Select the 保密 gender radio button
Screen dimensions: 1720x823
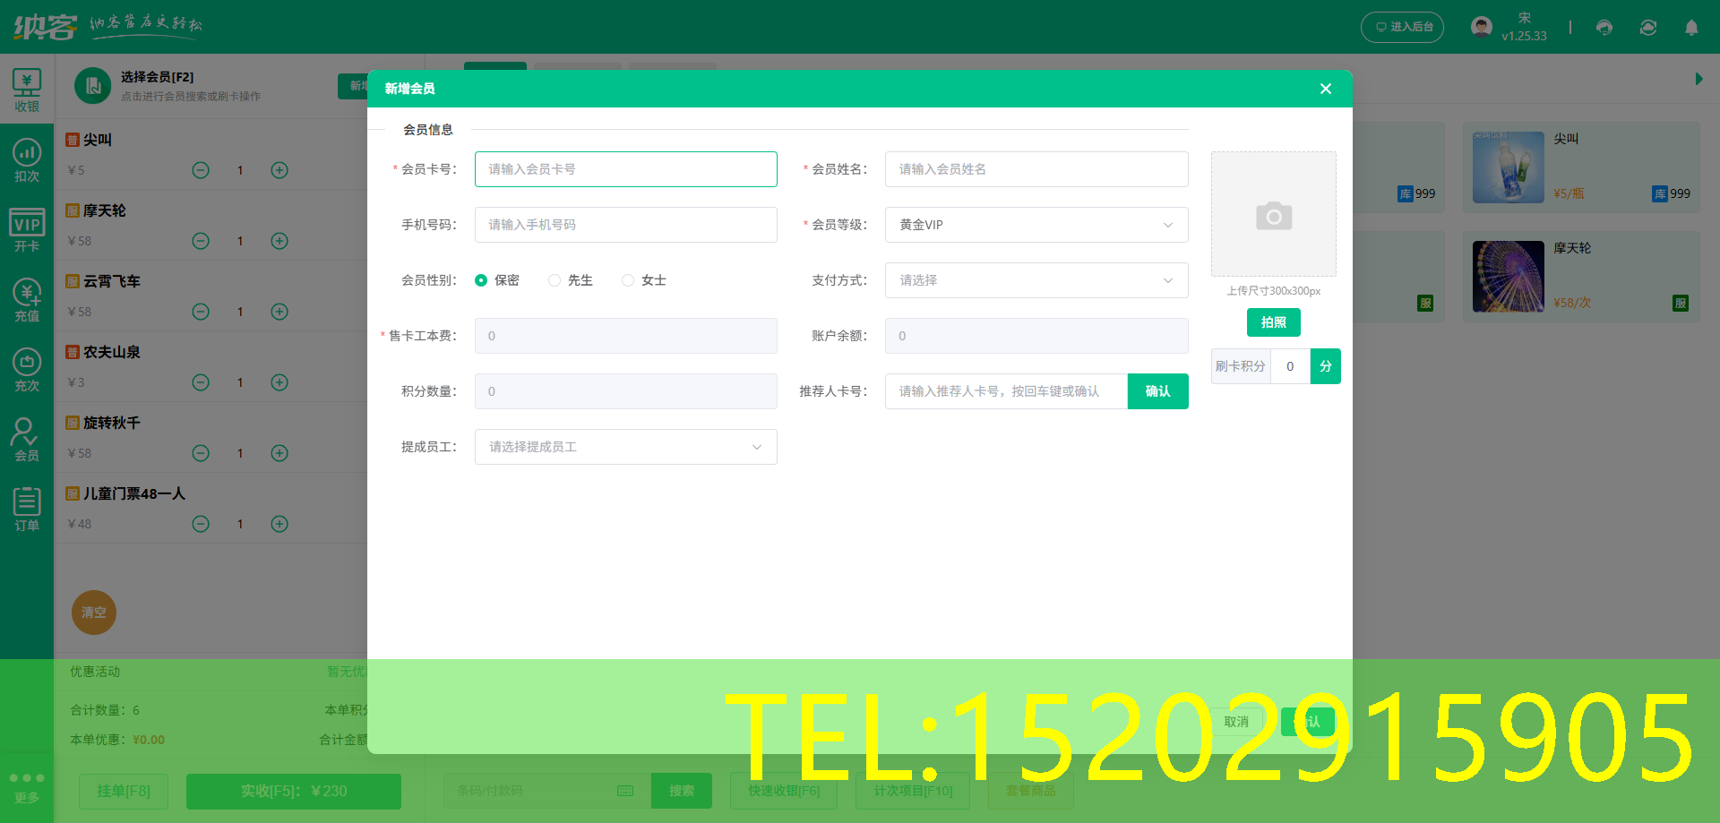[x=481, y=279]
